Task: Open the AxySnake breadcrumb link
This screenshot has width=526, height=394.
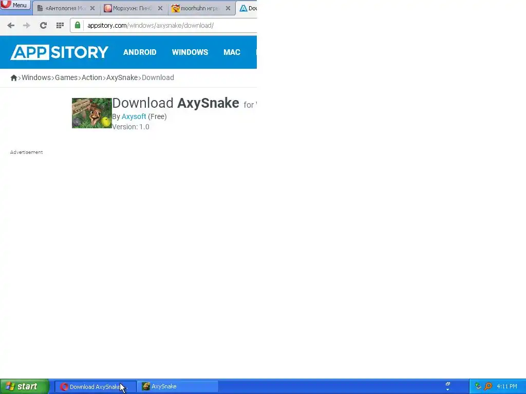Action: coord(122,77)
